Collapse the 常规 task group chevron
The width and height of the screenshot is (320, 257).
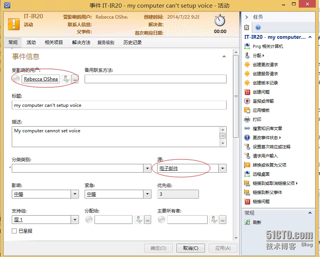point(310,213)
